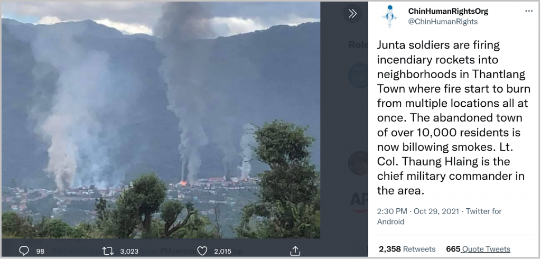
Task: Click the 3,023 retweet count
Action: (129, 252)
